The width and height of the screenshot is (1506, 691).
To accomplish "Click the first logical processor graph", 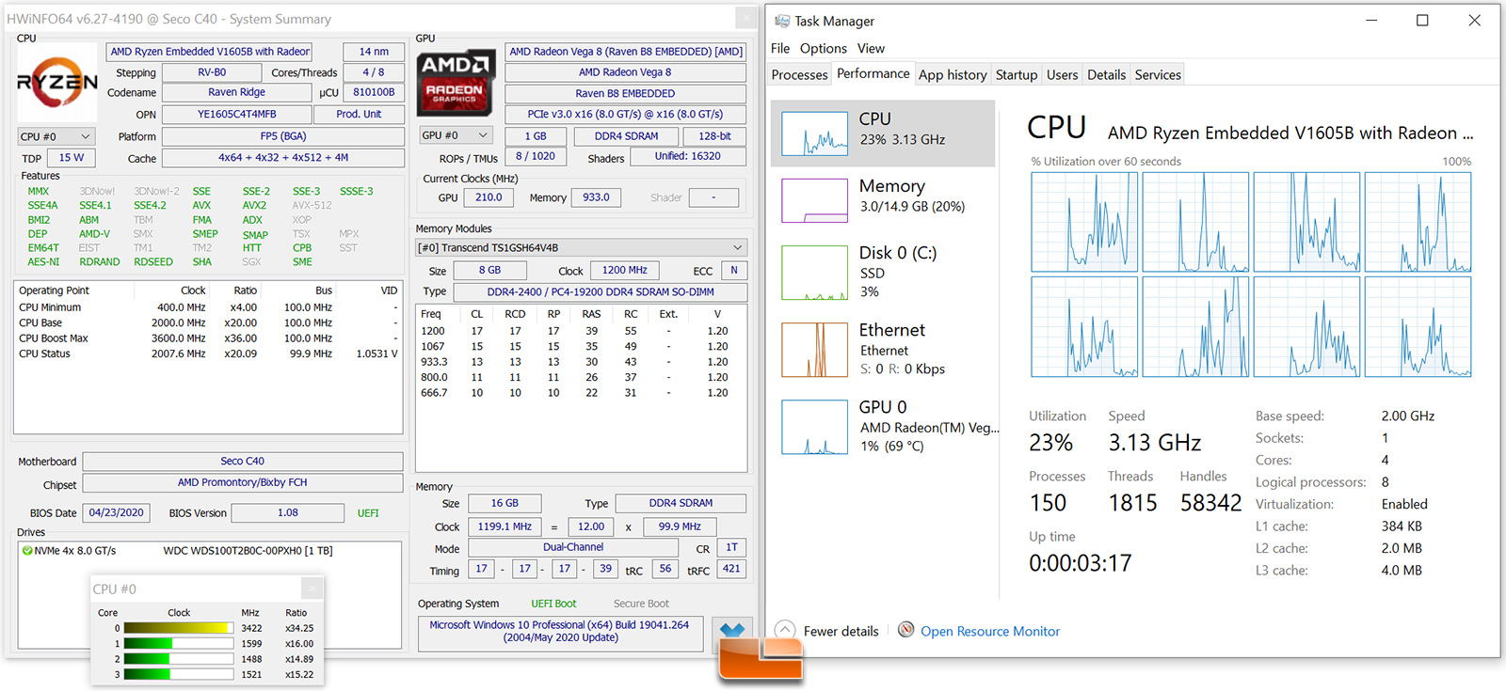I will (1084, 222).
